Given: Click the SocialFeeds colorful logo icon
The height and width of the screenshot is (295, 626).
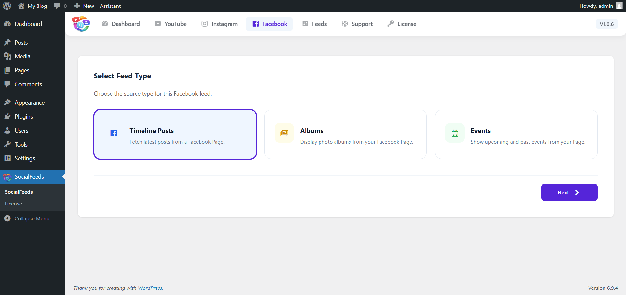Looking at the screenshot, I should tap(81, 24).
